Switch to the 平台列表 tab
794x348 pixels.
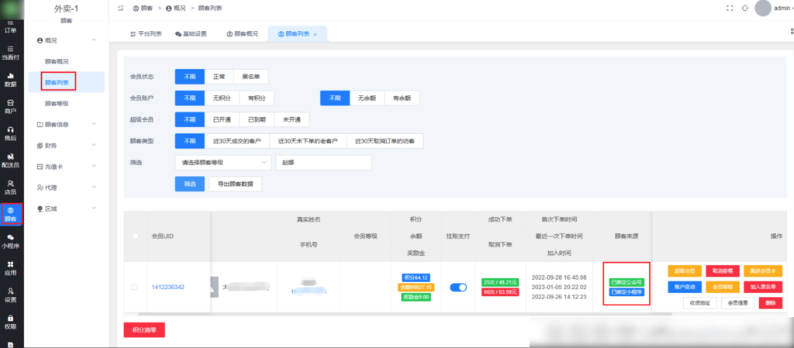pyautogui.click(x=146, y=34)
